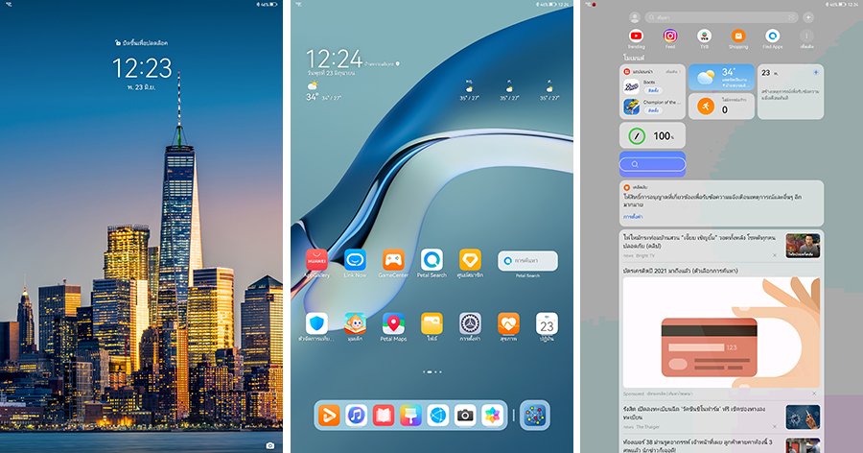Open the sponsored credit card article image
The width and height of the screenshot is (863, 453).
pos(720,331)
